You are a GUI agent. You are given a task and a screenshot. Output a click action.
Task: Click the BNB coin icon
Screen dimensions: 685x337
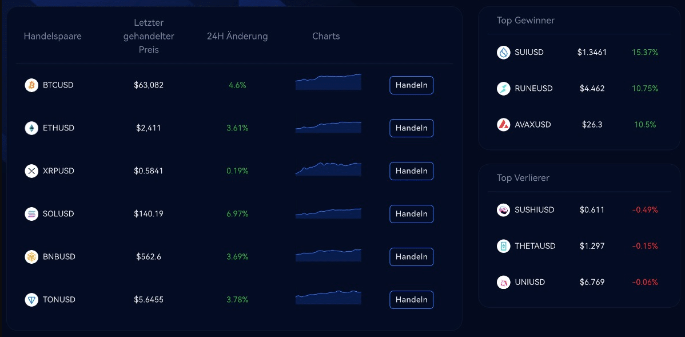(x=31, y=256)
